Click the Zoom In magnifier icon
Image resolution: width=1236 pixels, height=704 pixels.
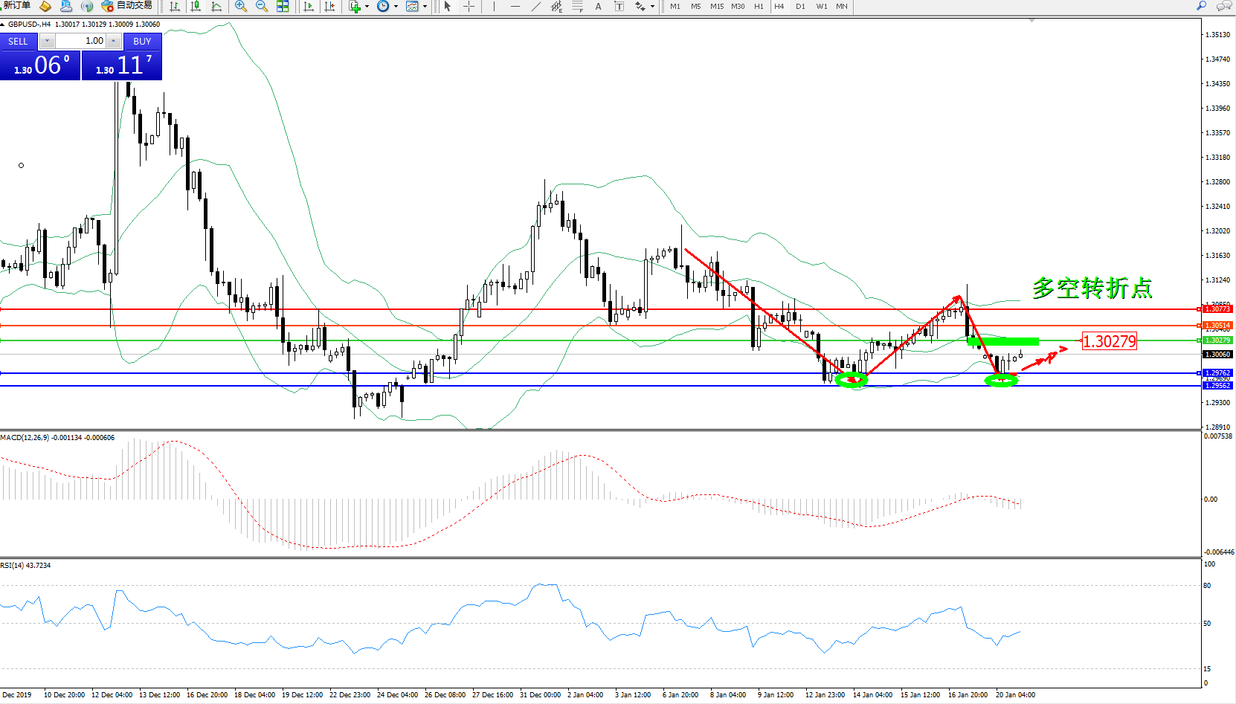click(x=241, y=6)
